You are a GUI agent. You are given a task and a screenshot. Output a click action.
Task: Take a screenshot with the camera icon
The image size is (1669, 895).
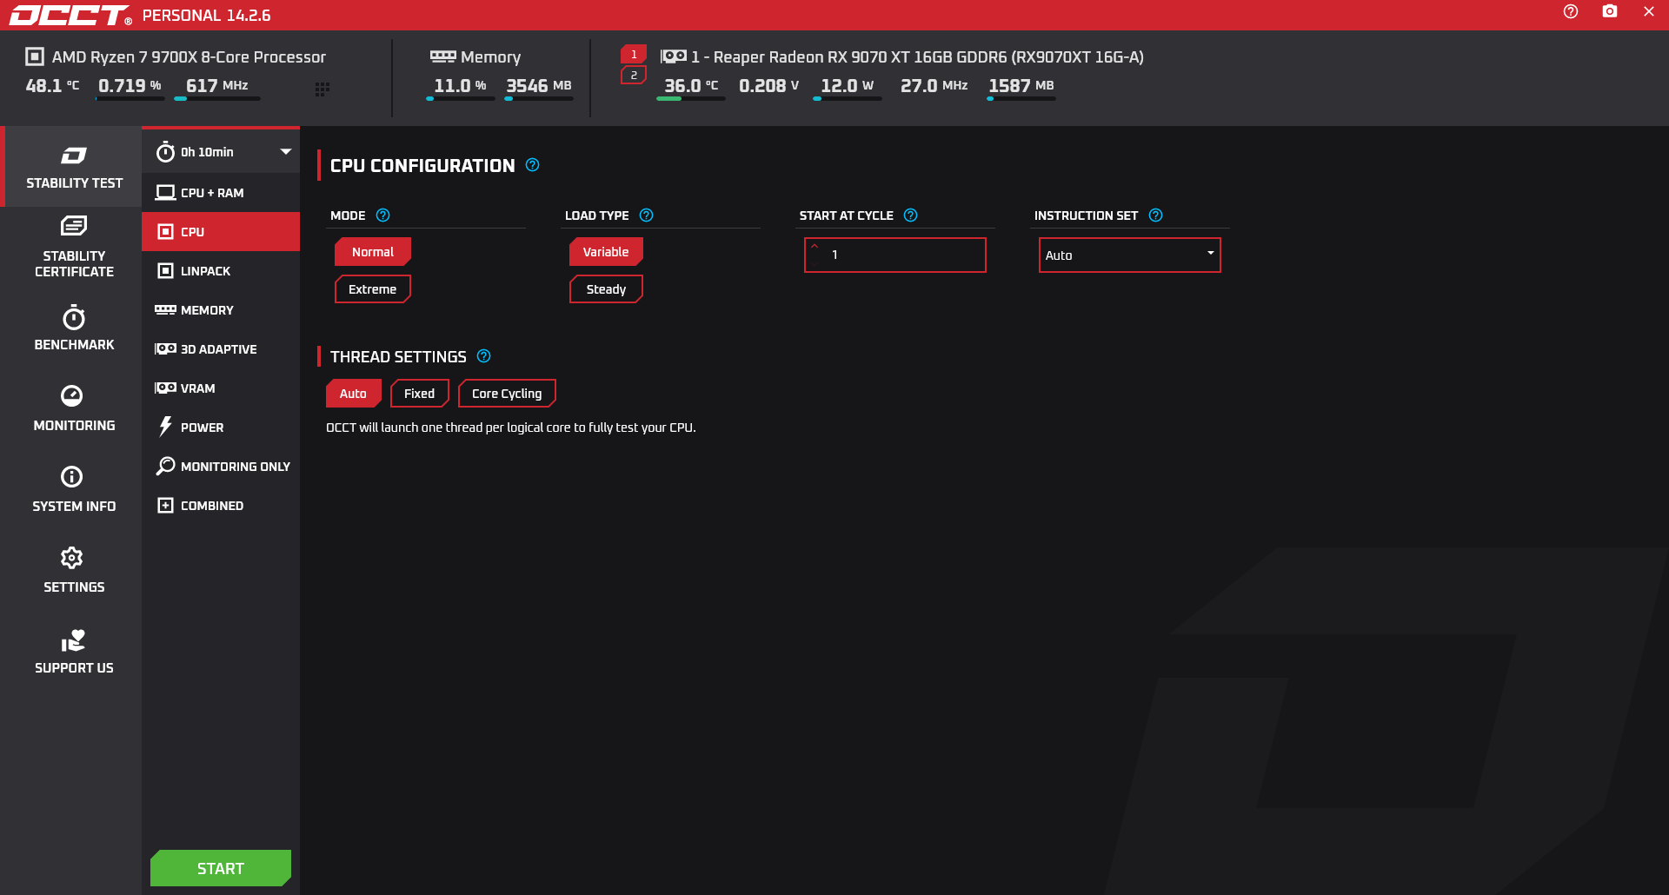[x=1610, y=11]
